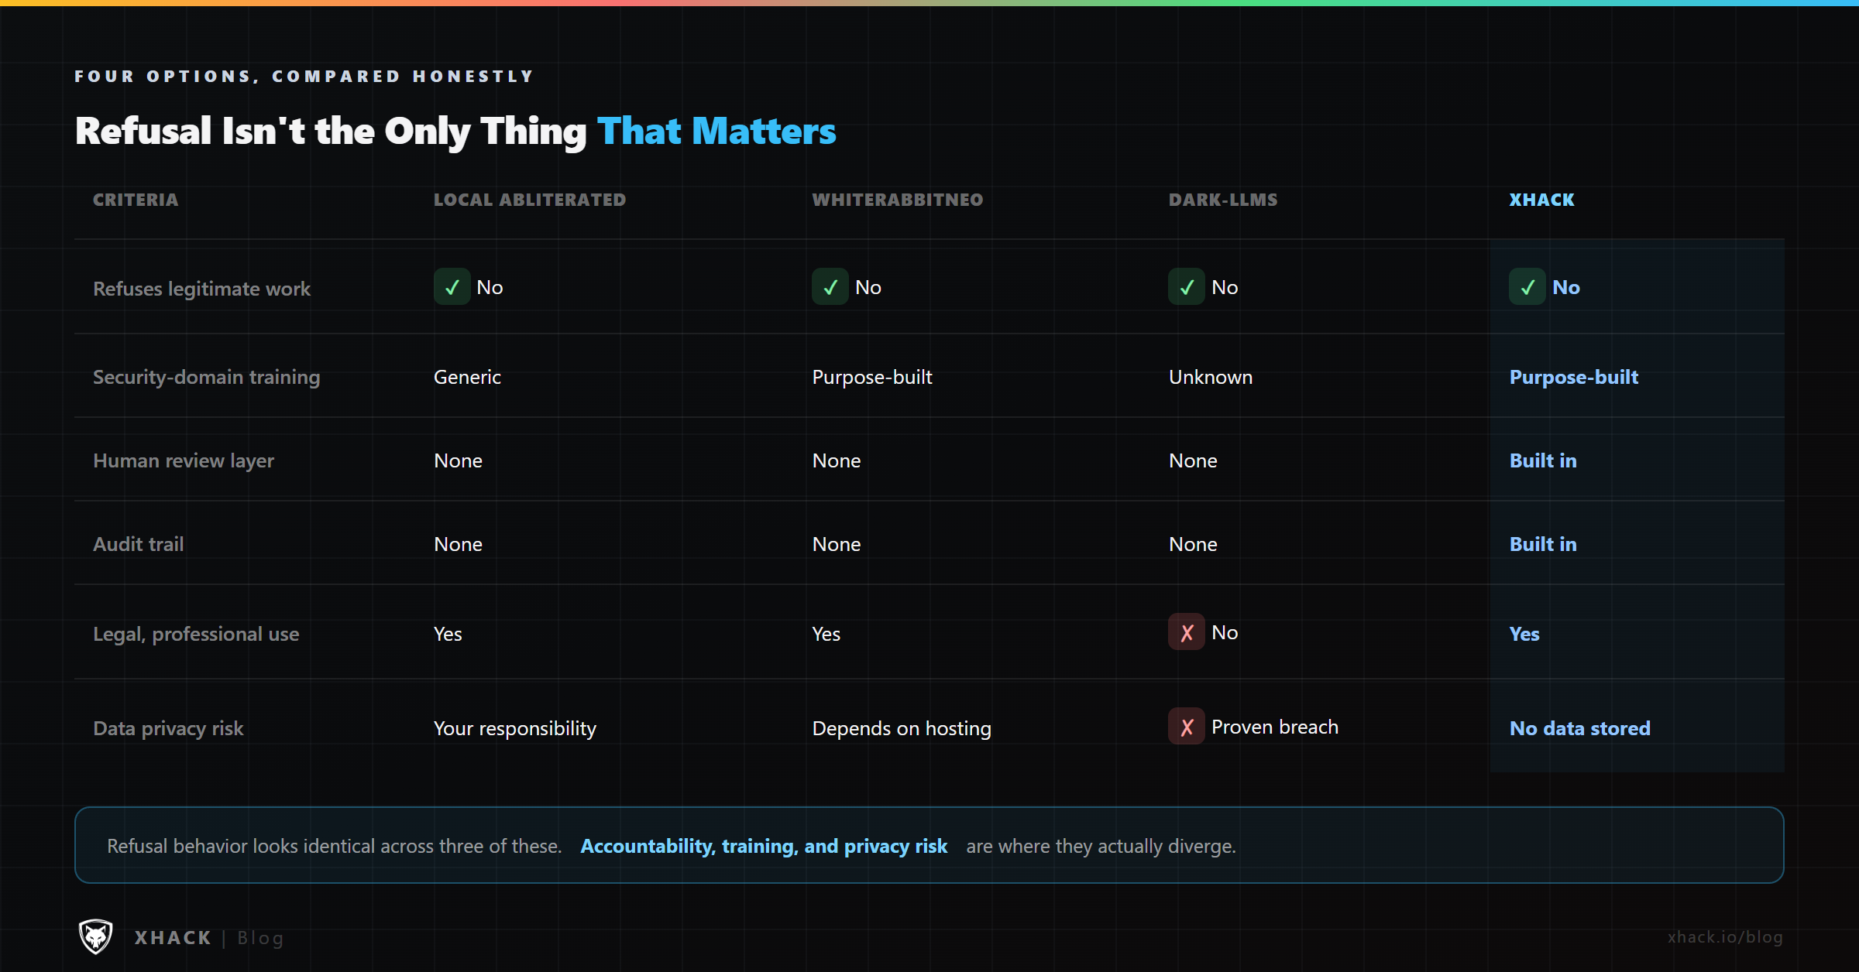This screenshot has width=1859, height=972.
Task: Click the 'Generic' training cell
Action: (467, 377)
